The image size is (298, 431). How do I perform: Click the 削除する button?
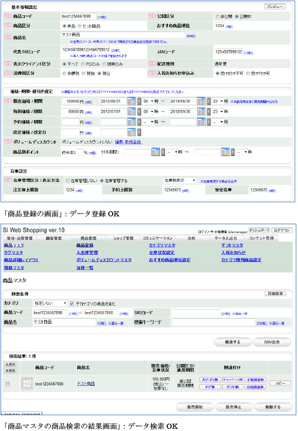273,407
